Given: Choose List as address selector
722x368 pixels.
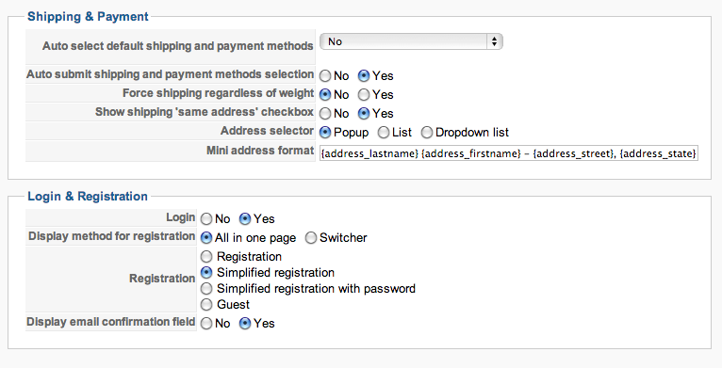Looking at the screenshot, I should (x=383, y=133).
